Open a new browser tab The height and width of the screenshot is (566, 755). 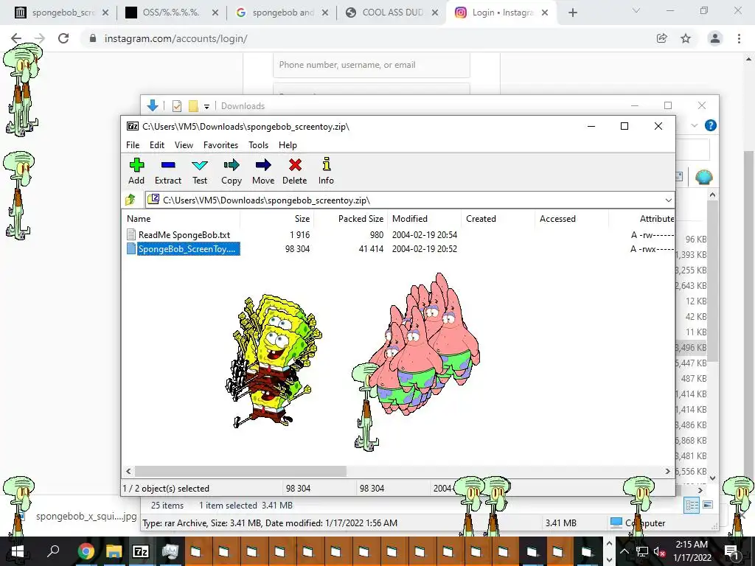[x=572, y=13]
